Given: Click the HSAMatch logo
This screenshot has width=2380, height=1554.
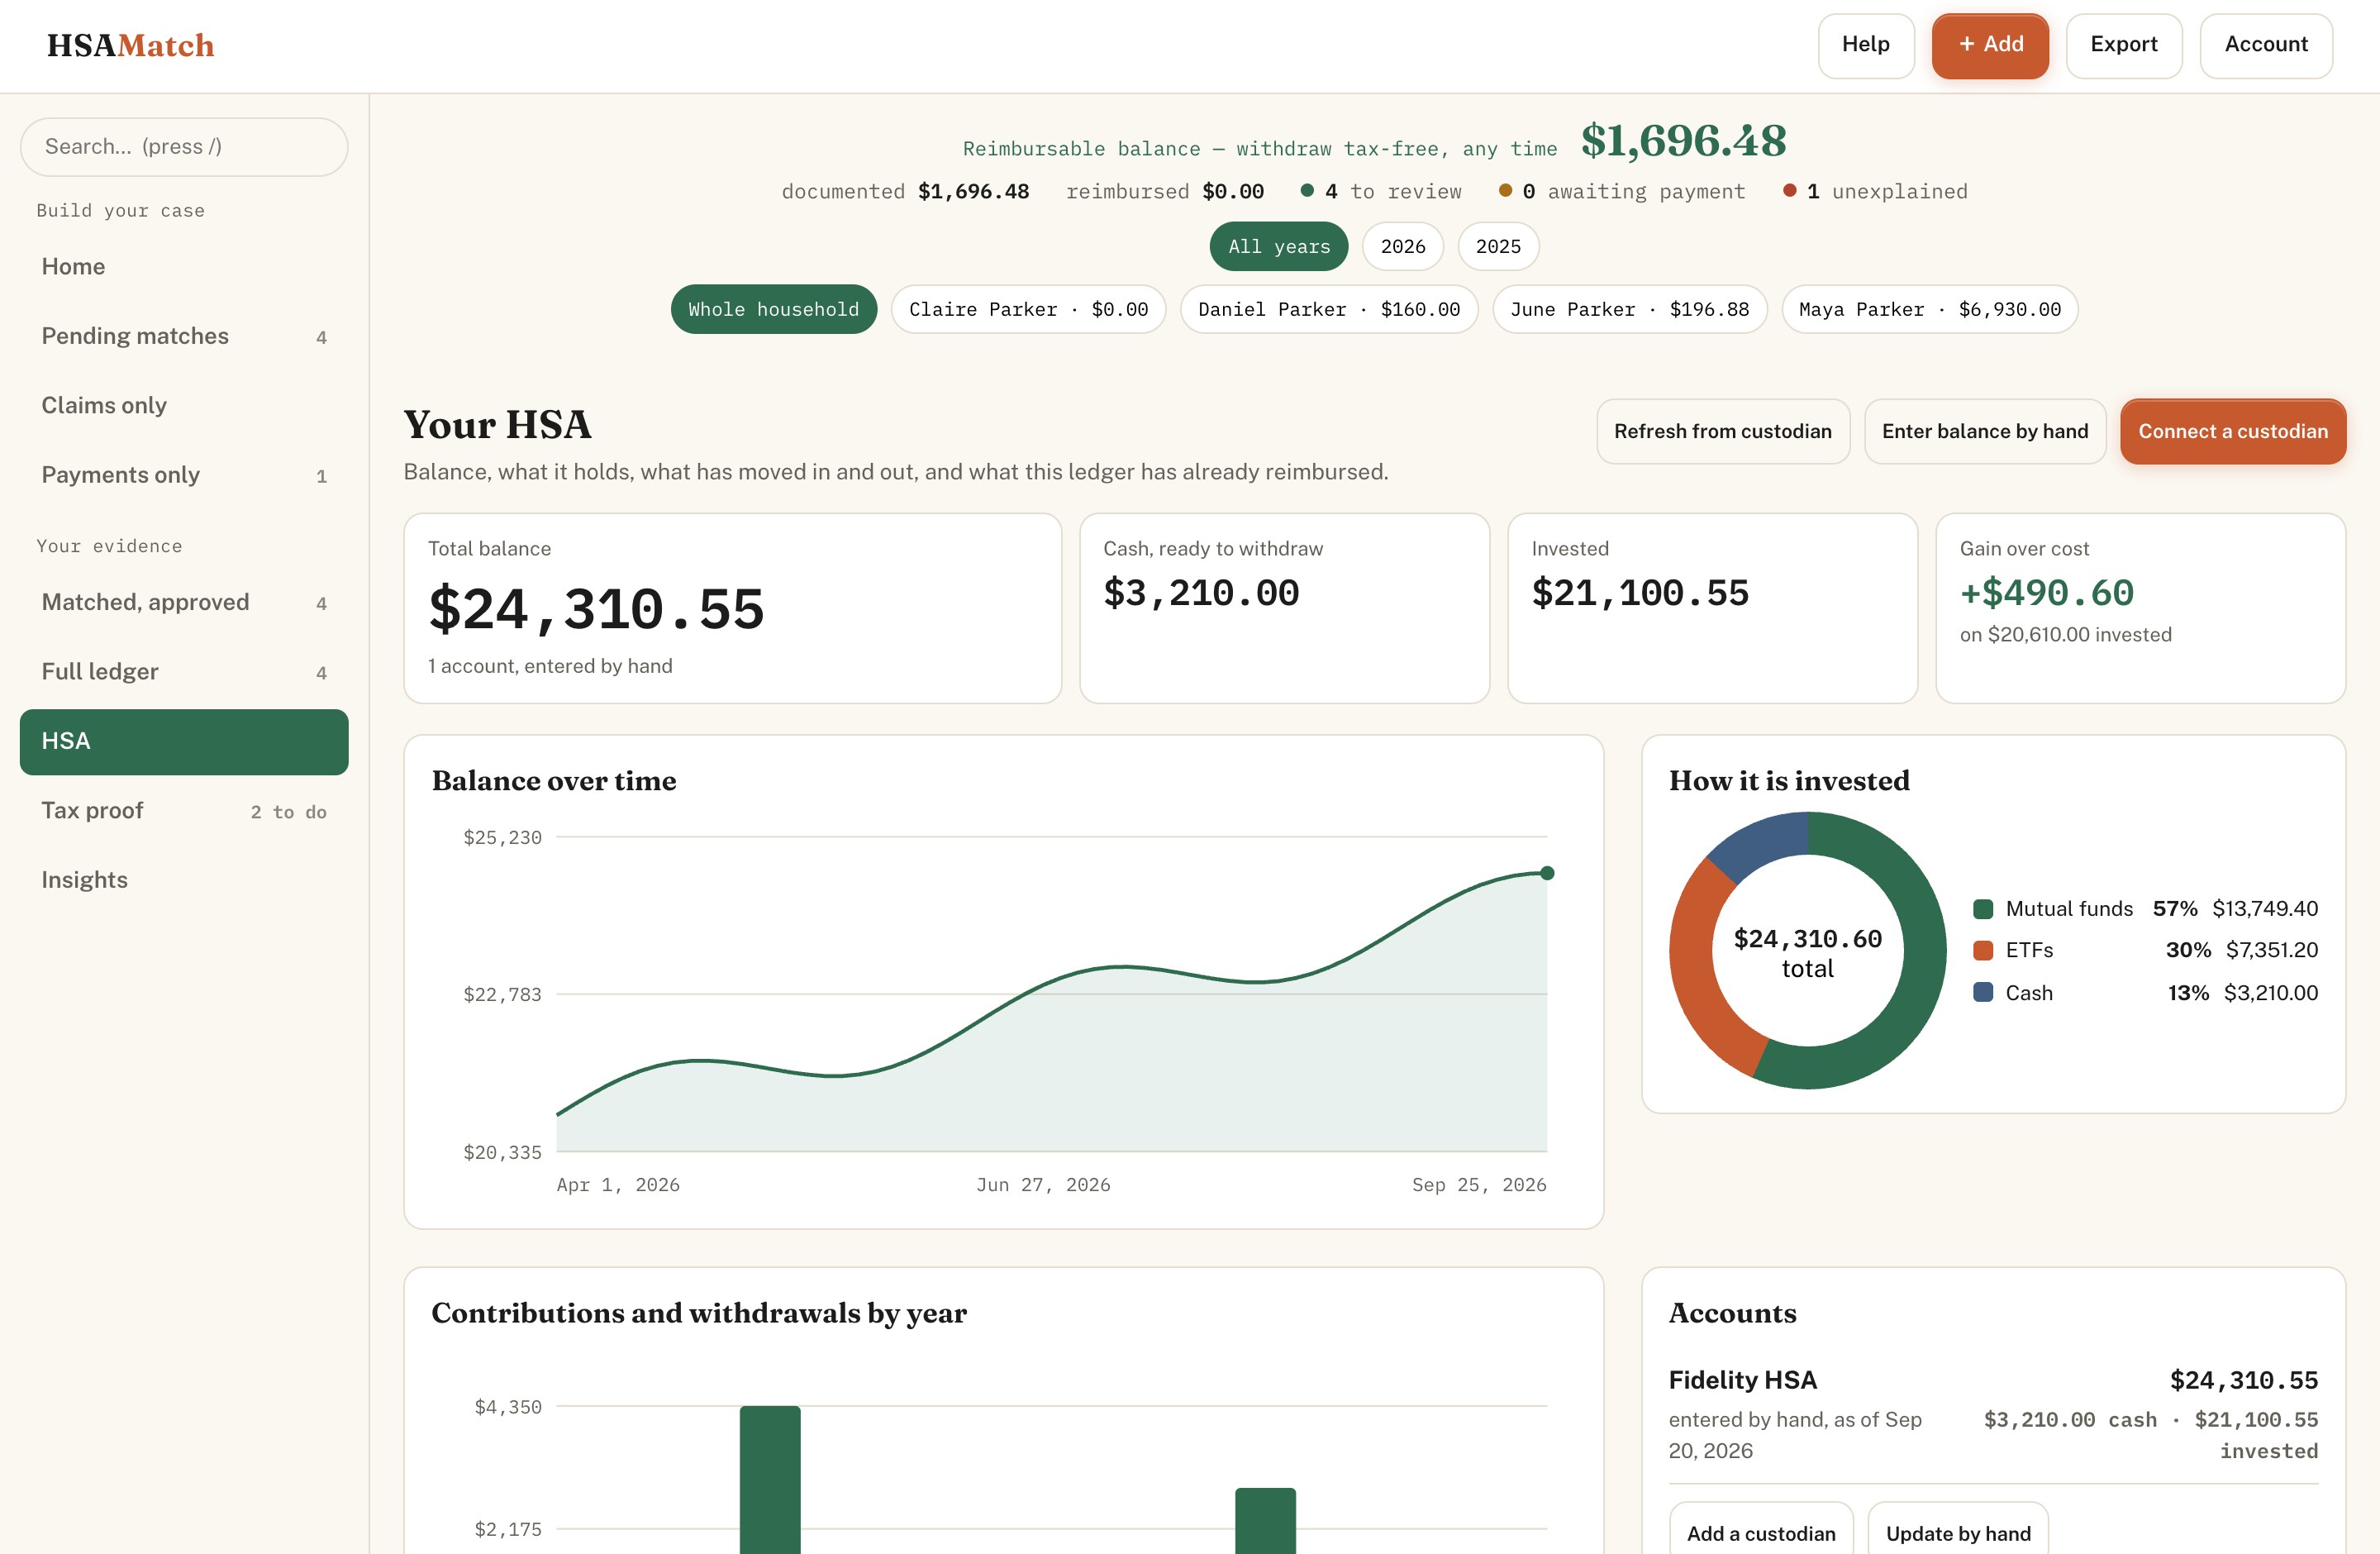Looking at the screenshot, I should 130,46.
